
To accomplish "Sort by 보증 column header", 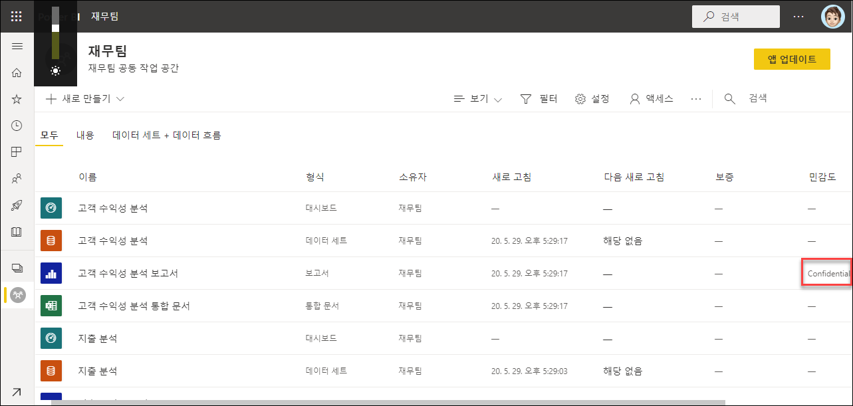I will click(725, 177).
